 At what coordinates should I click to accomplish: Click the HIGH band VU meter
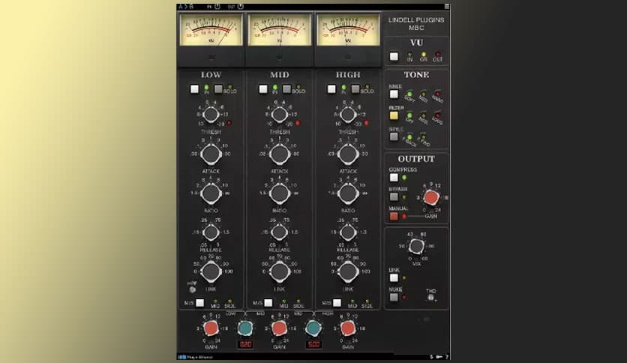pos(348,29)
